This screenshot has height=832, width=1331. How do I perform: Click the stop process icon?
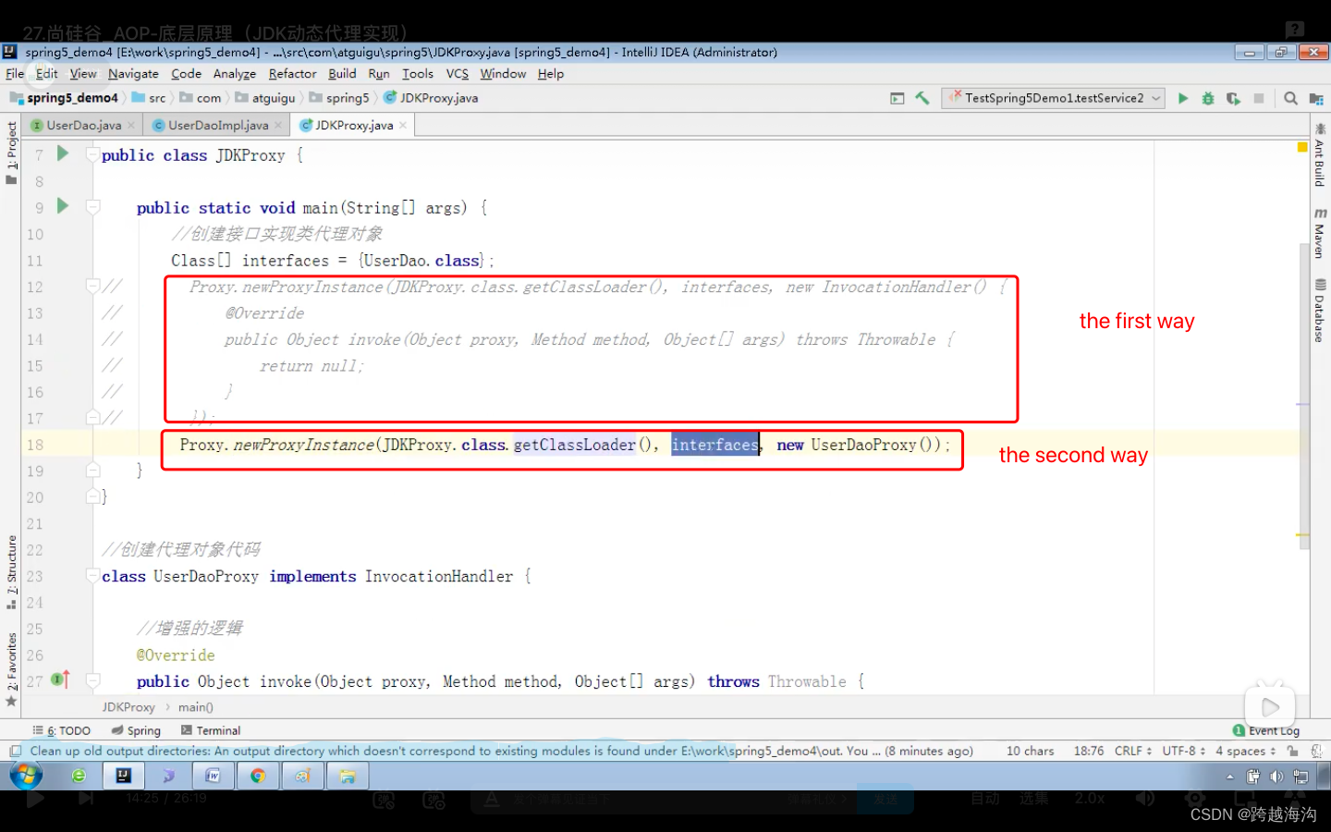[x=1258, y=98]
